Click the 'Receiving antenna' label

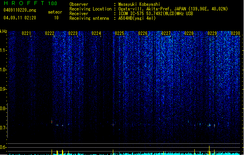point(89,18)
